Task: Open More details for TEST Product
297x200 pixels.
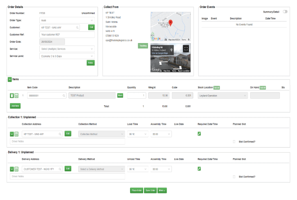Action: pyautogui.click(x=120, y=95)
